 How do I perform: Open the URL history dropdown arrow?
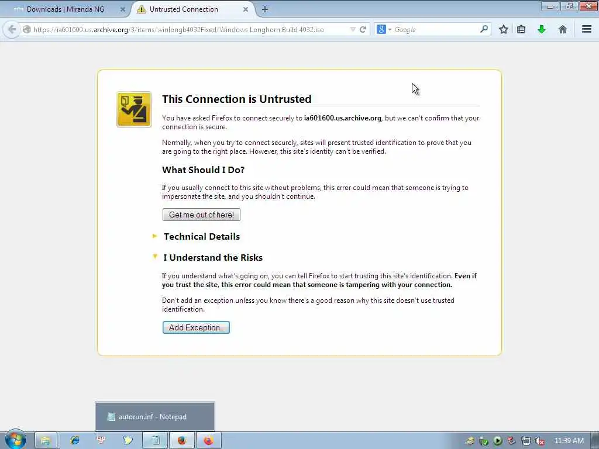point(353,29)
